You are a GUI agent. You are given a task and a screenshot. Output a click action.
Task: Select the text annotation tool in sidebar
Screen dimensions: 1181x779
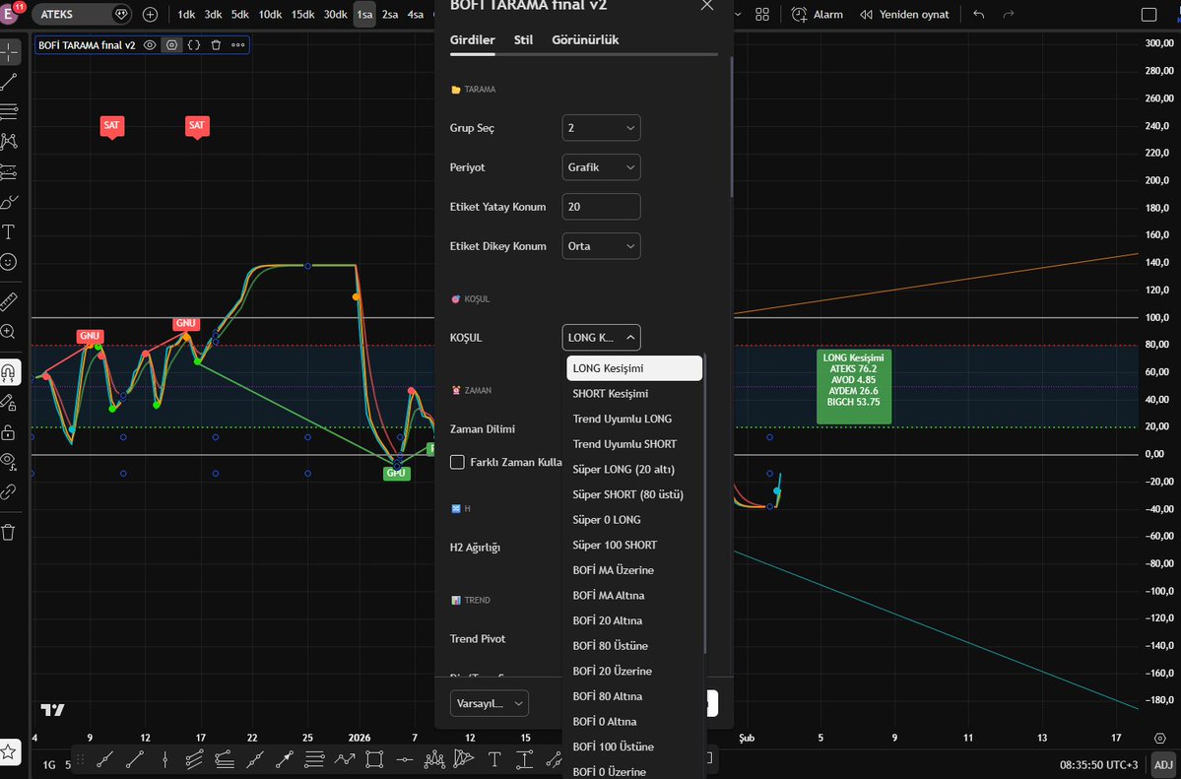9,232
